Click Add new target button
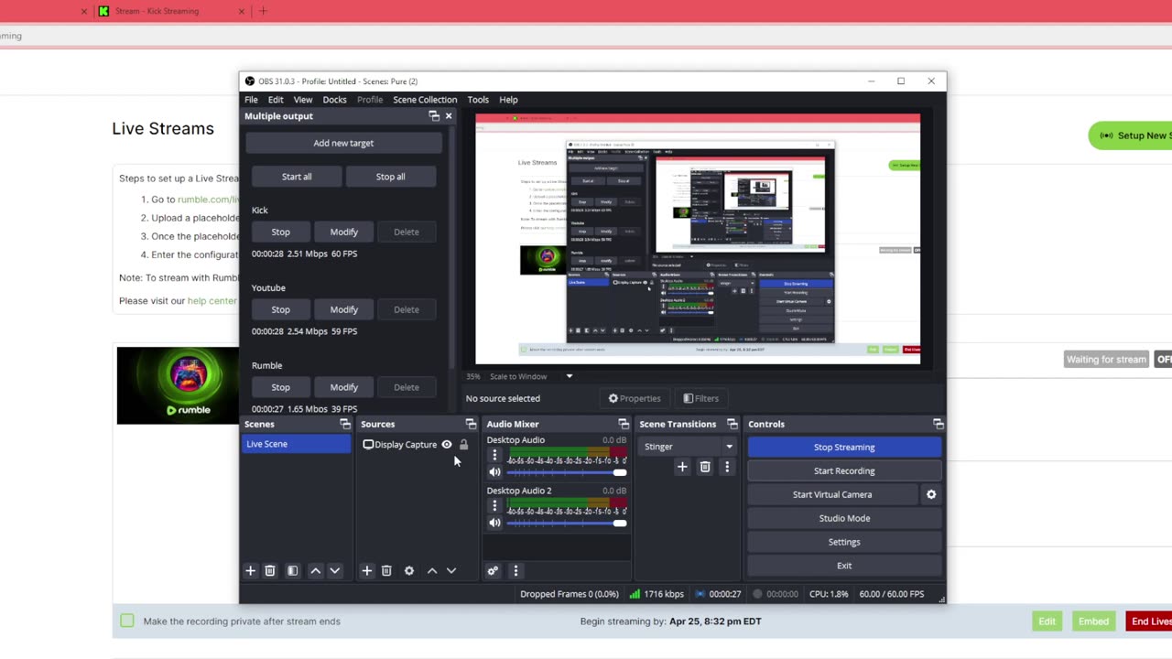Image resolution: width=1172 pixels, height=659 pixels. pos(343,143)
